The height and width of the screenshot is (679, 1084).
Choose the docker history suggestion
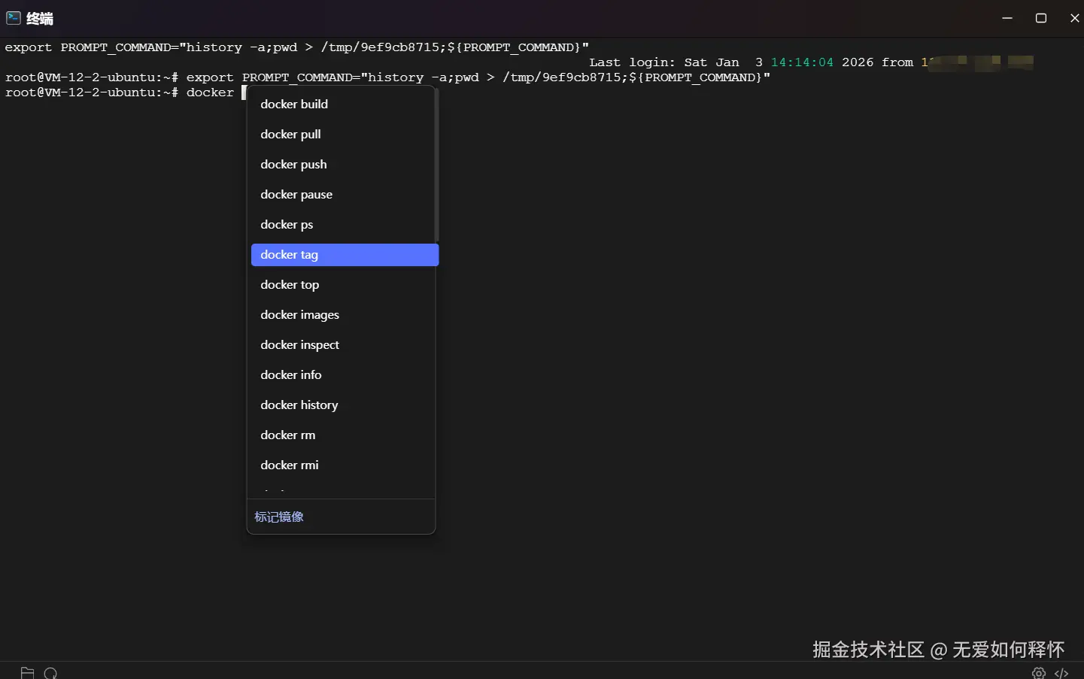pos(299,405)
